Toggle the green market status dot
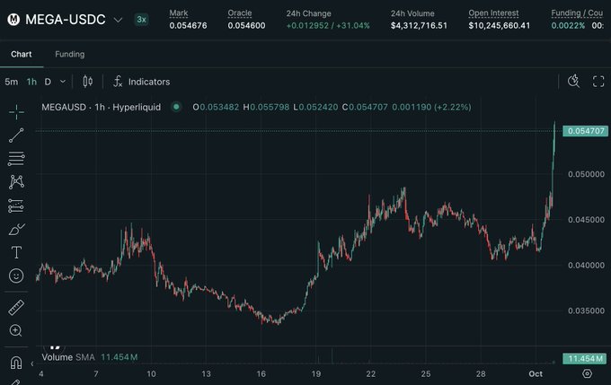The width and height of the screenshot is (611, 385). tap(176, 107)
